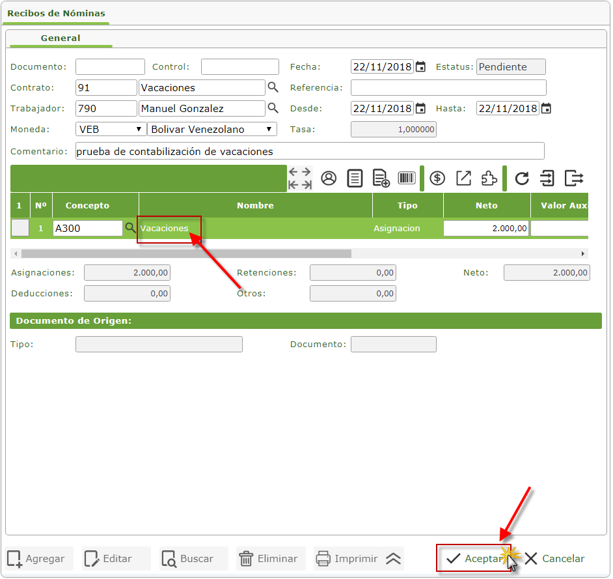Open the VEB currency code dropdown

point(111,129)
